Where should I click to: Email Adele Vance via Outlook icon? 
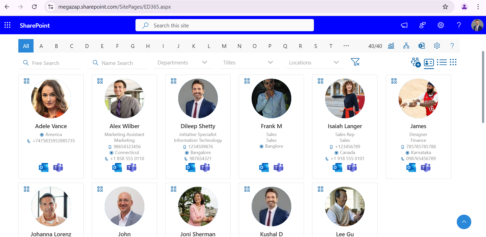click(x=44, y=167)
